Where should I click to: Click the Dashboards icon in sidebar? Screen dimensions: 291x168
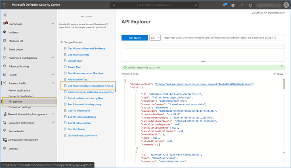point(5,23)
